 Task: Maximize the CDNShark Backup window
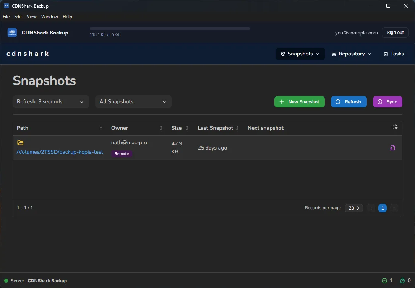coord(388,6)
